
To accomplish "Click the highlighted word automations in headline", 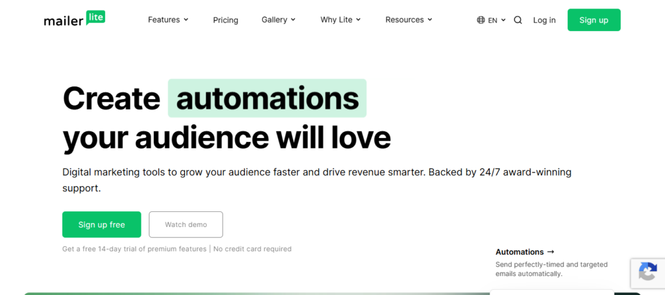I will pos(267,99).
